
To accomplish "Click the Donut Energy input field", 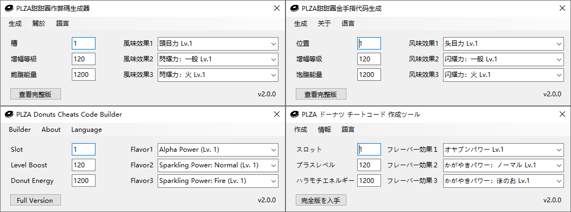I will tap(84, 181).
